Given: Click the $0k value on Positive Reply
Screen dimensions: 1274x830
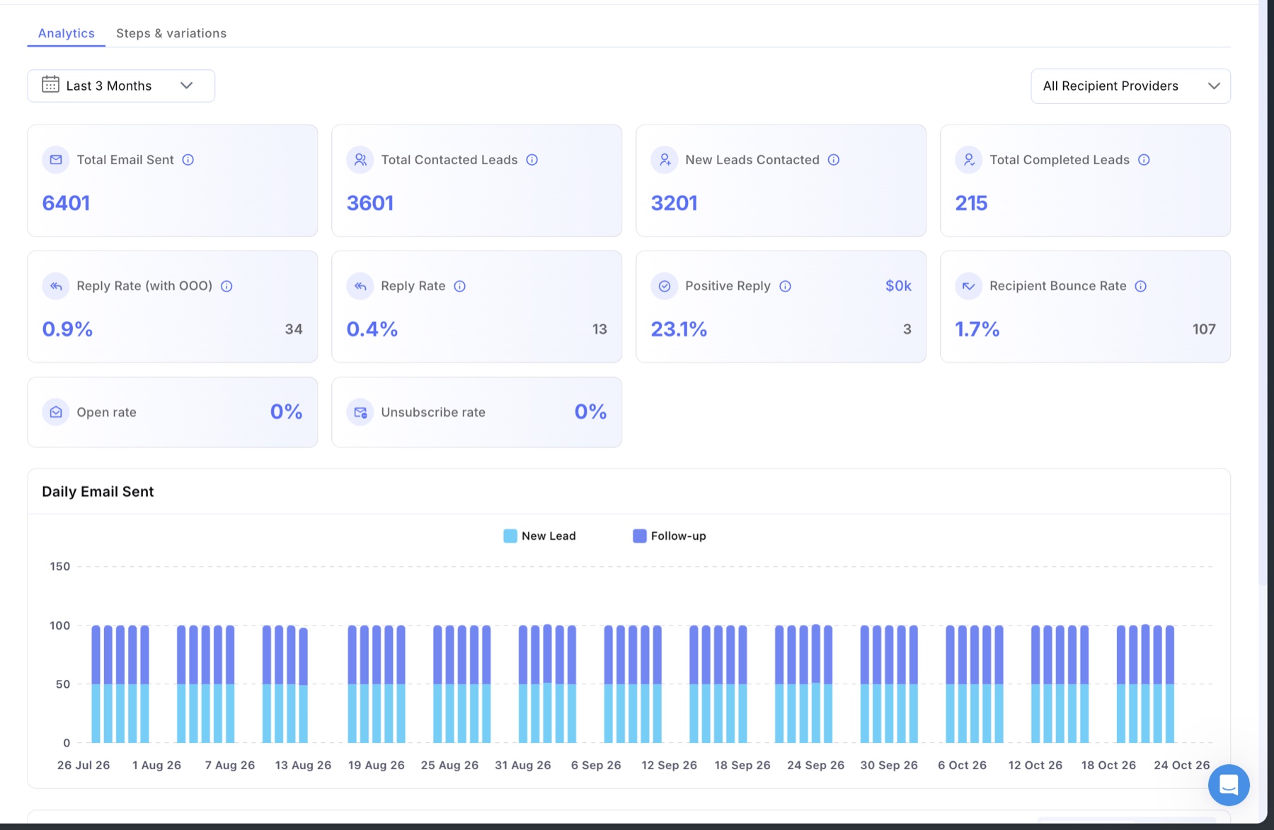Looking at the screenshot, I should pos(898,286).
